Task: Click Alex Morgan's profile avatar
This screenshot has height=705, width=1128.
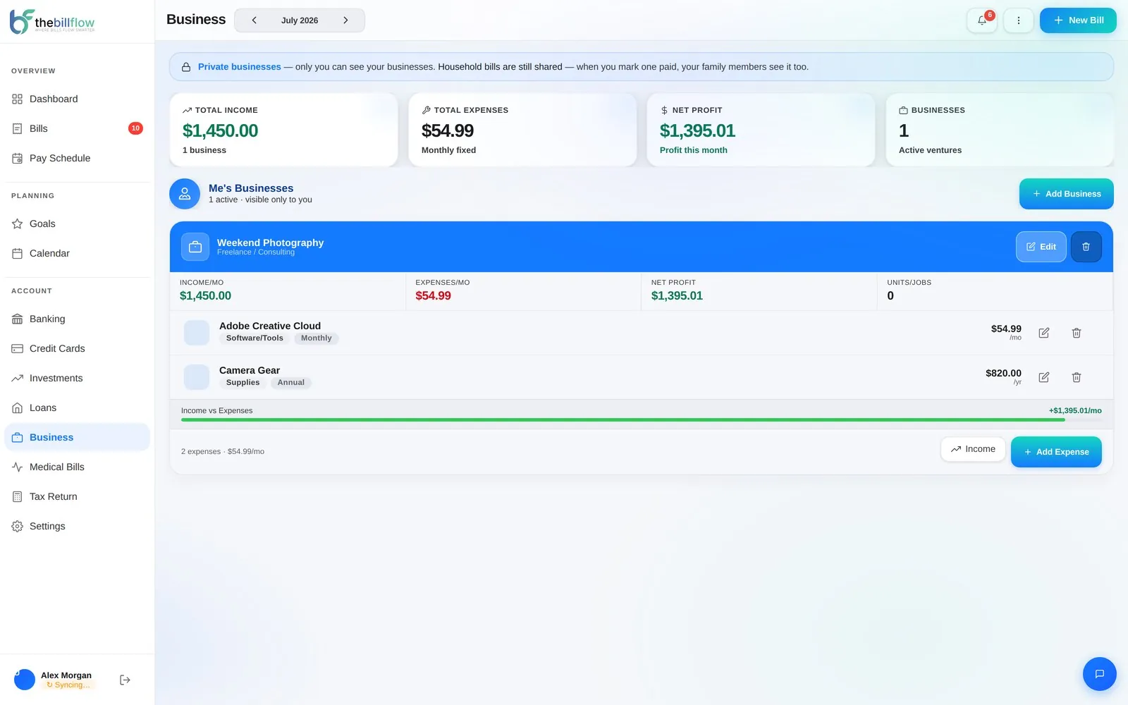Action: (x=25, y=680)
